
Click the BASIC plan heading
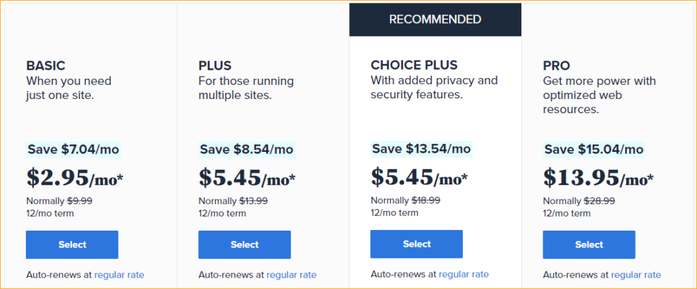[x=46, y=66]
